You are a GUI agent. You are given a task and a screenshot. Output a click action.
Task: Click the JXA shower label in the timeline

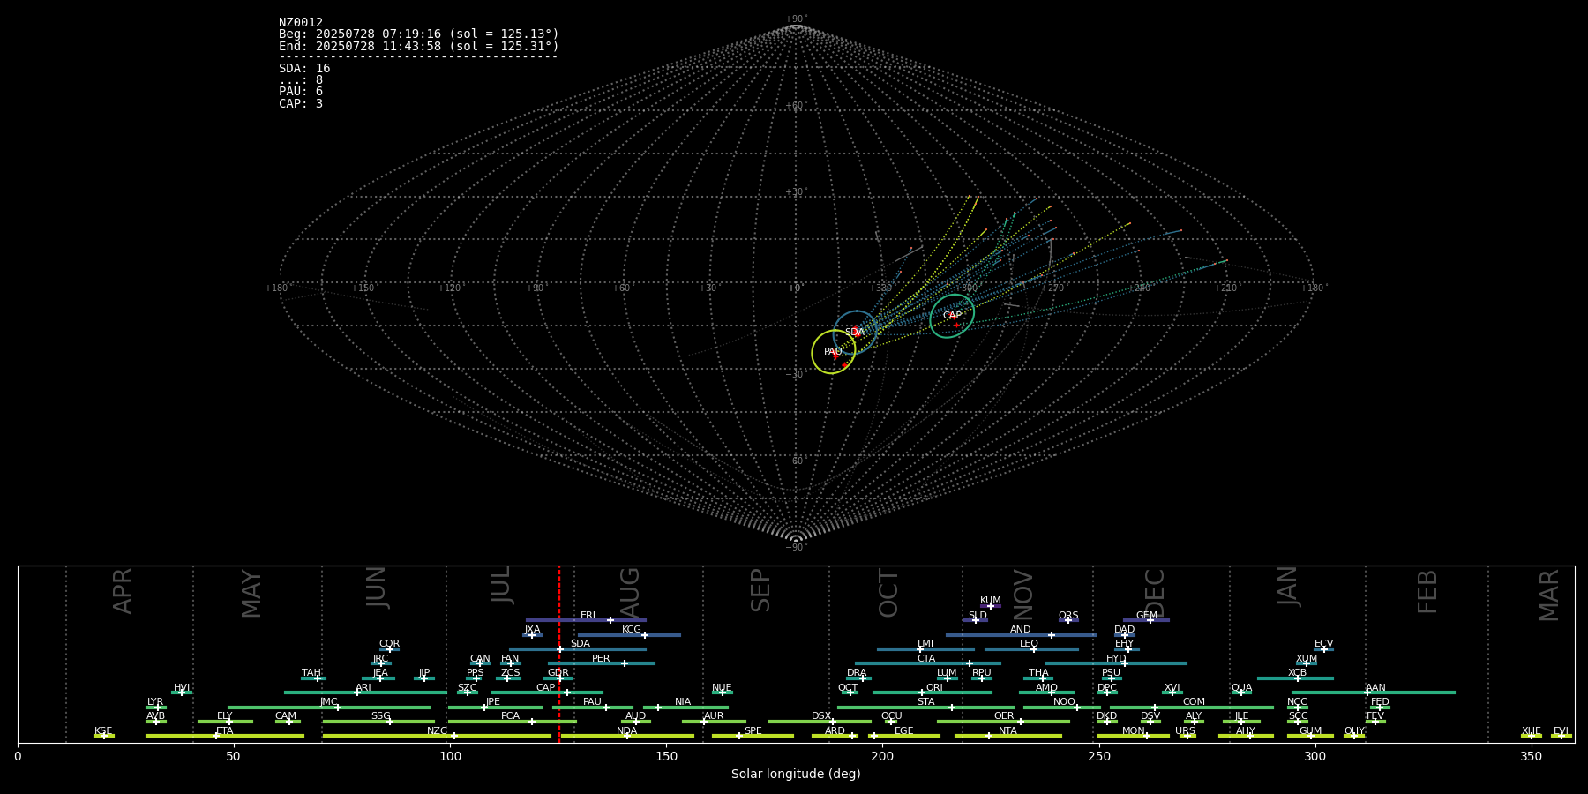point(532,630)
